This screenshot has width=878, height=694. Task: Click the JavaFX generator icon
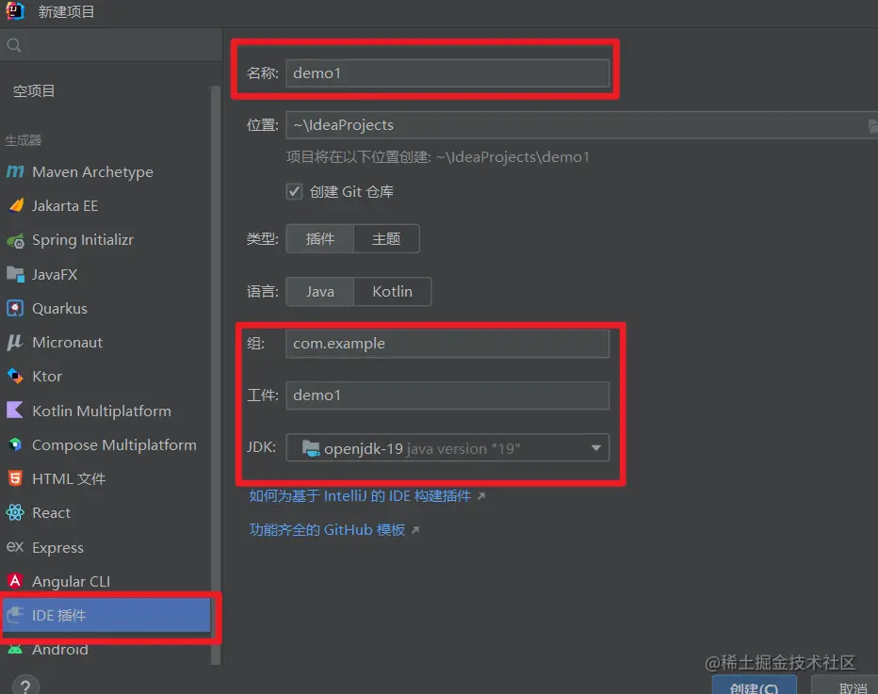pos(15,274)
